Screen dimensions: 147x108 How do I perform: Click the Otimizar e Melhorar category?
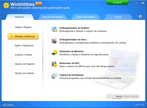(x=23, y=36)
